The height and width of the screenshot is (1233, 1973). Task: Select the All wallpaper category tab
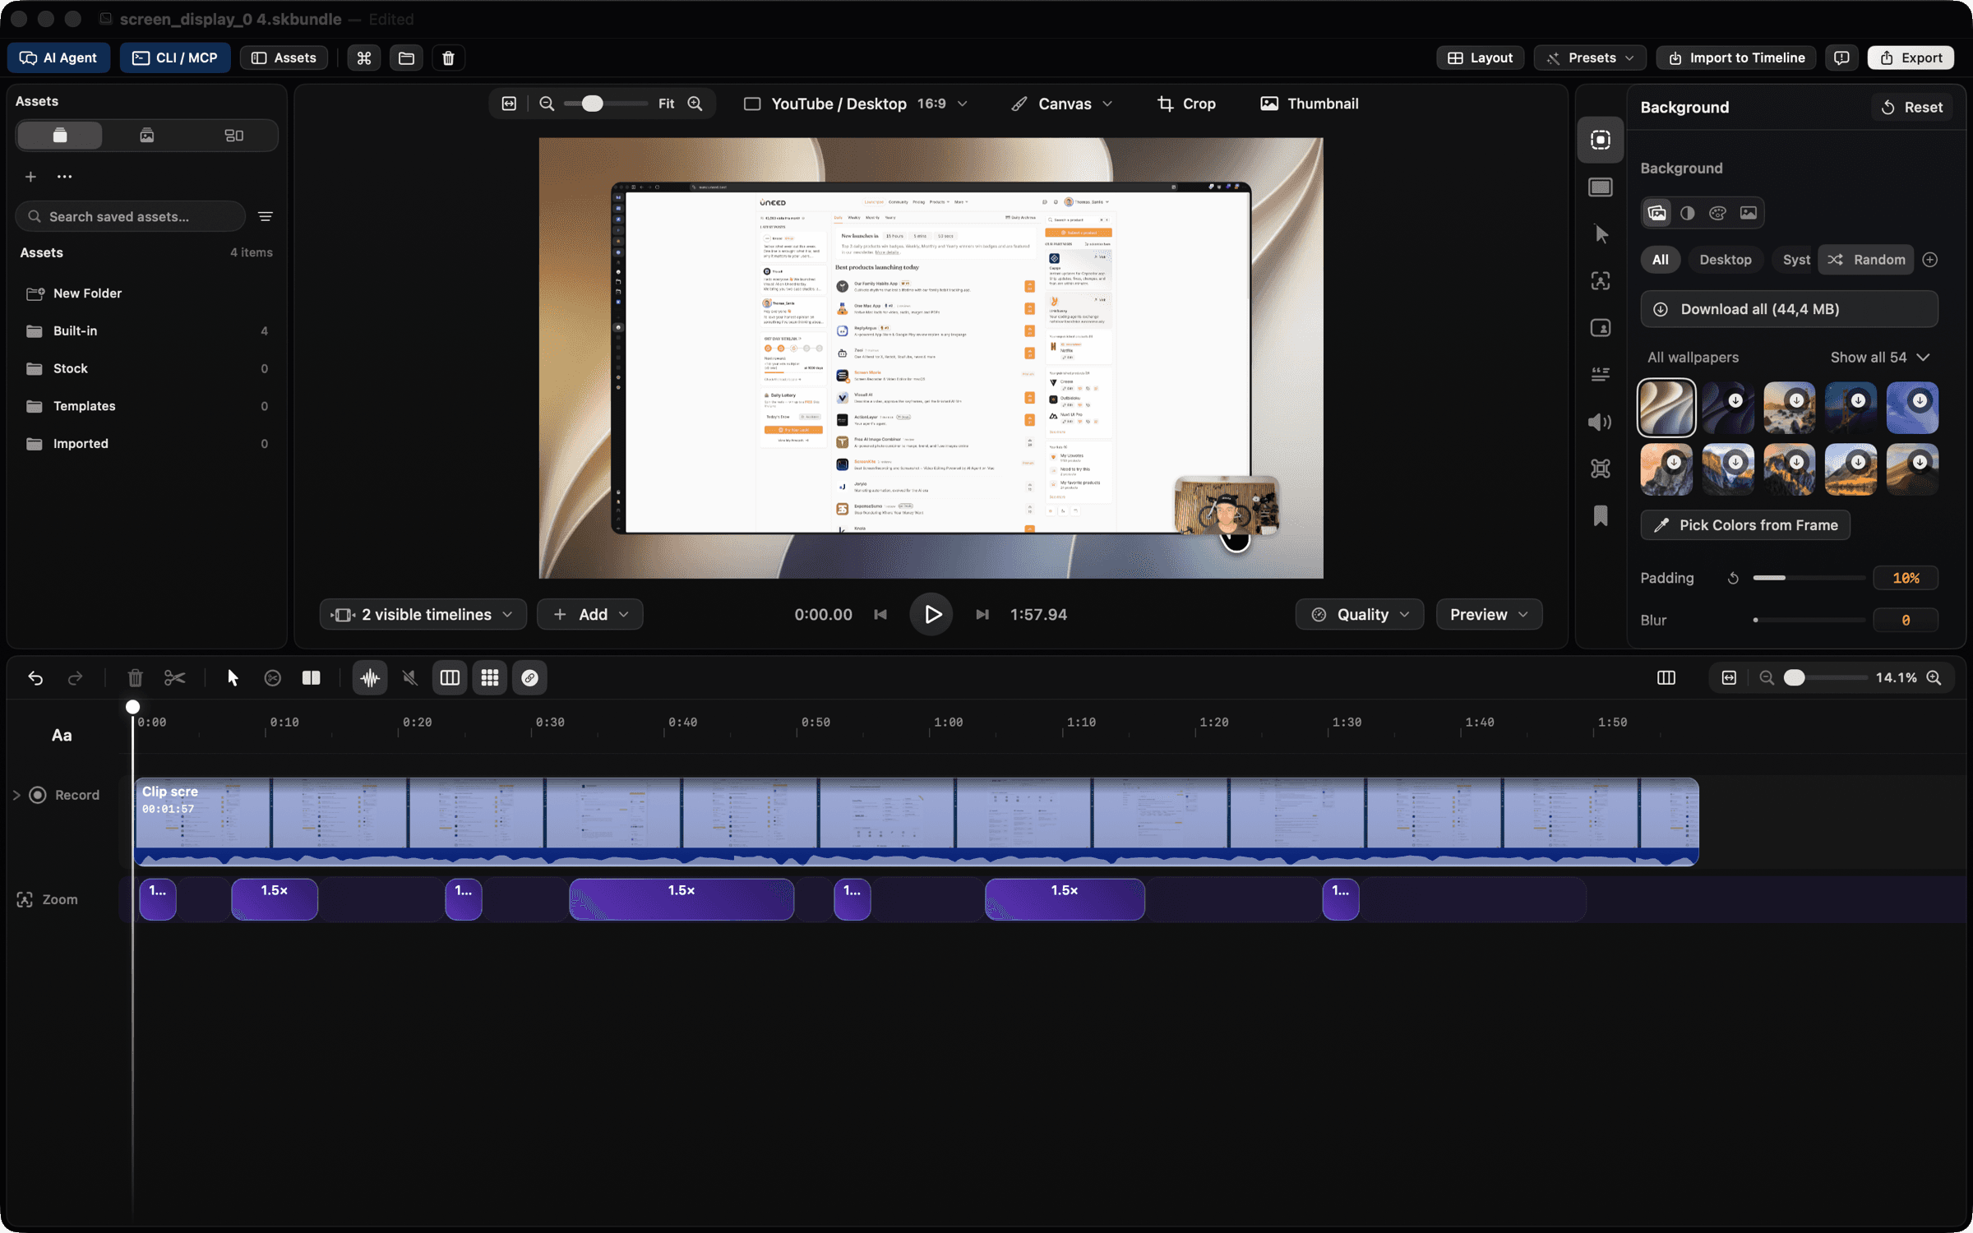tap(1660, 260)
